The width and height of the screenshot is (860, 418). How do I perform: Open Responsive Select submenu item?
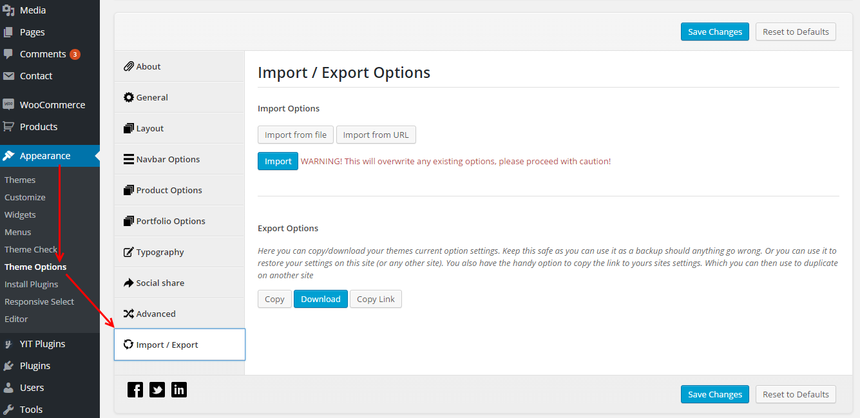coord(39,301)
